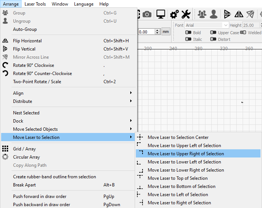Click the mm units button
The height and width of the screenshot is (208, 262).
click(166, 32)
